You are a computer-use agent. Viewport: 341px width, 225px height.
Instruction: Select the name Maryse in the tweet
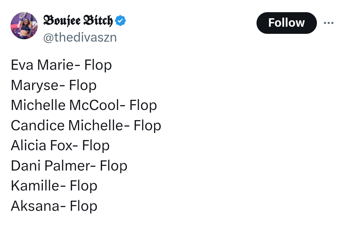click(35, 85)
